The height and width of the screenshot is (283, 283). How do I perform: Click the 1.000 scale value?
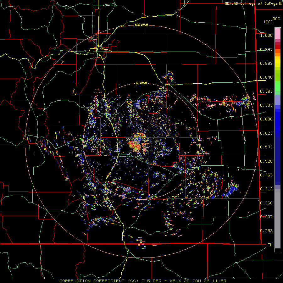point(266,35)
